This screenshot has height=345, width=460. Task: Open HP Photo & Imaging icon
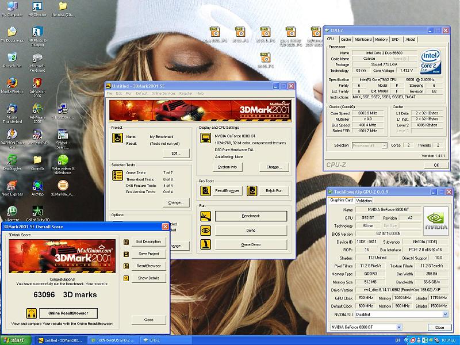coord(37,36)
